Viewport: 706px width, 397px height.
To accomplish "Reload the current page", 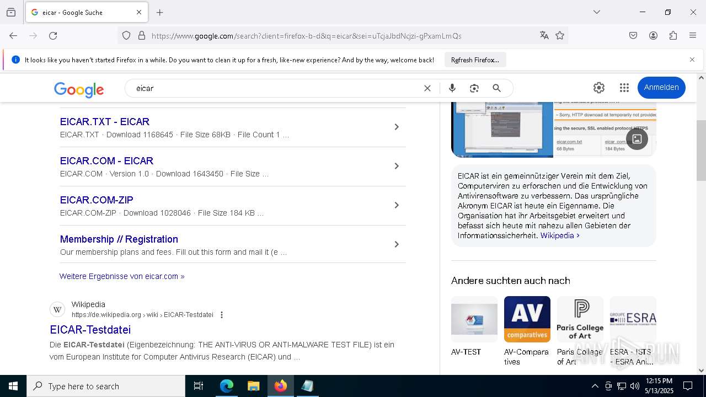I will pyautogui.click(x=53, y=36).
